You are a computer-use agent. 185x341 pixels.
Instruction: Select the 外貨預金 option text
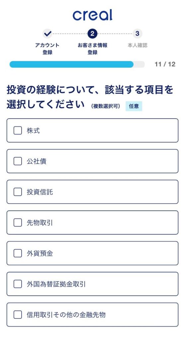click(x=40, y=253)
